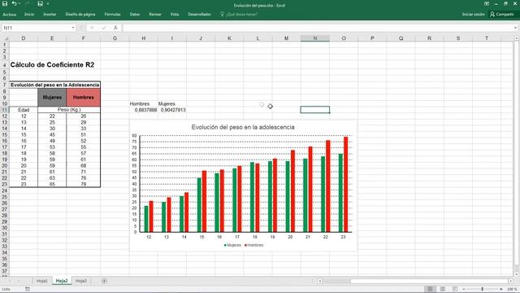Switch to Page Break Preview icon

click(x=455, y=290)
